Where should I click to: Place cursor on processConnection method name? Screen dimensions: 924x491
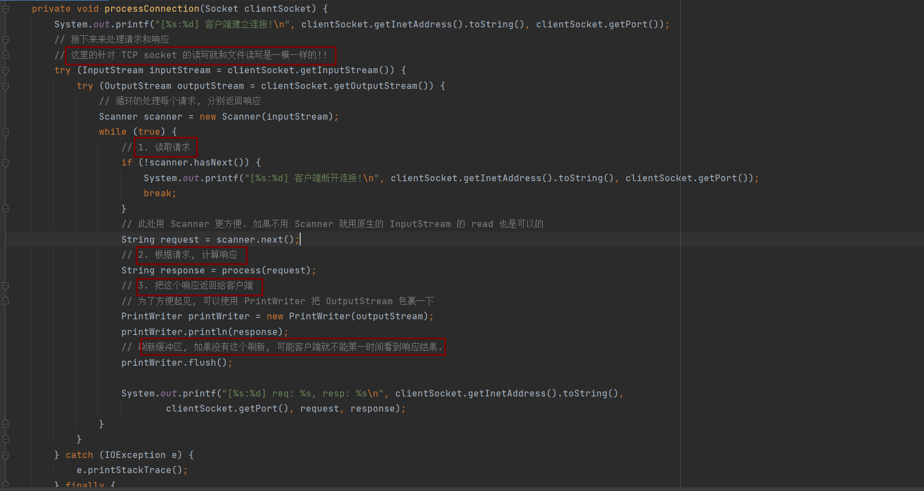click(152, 9)
